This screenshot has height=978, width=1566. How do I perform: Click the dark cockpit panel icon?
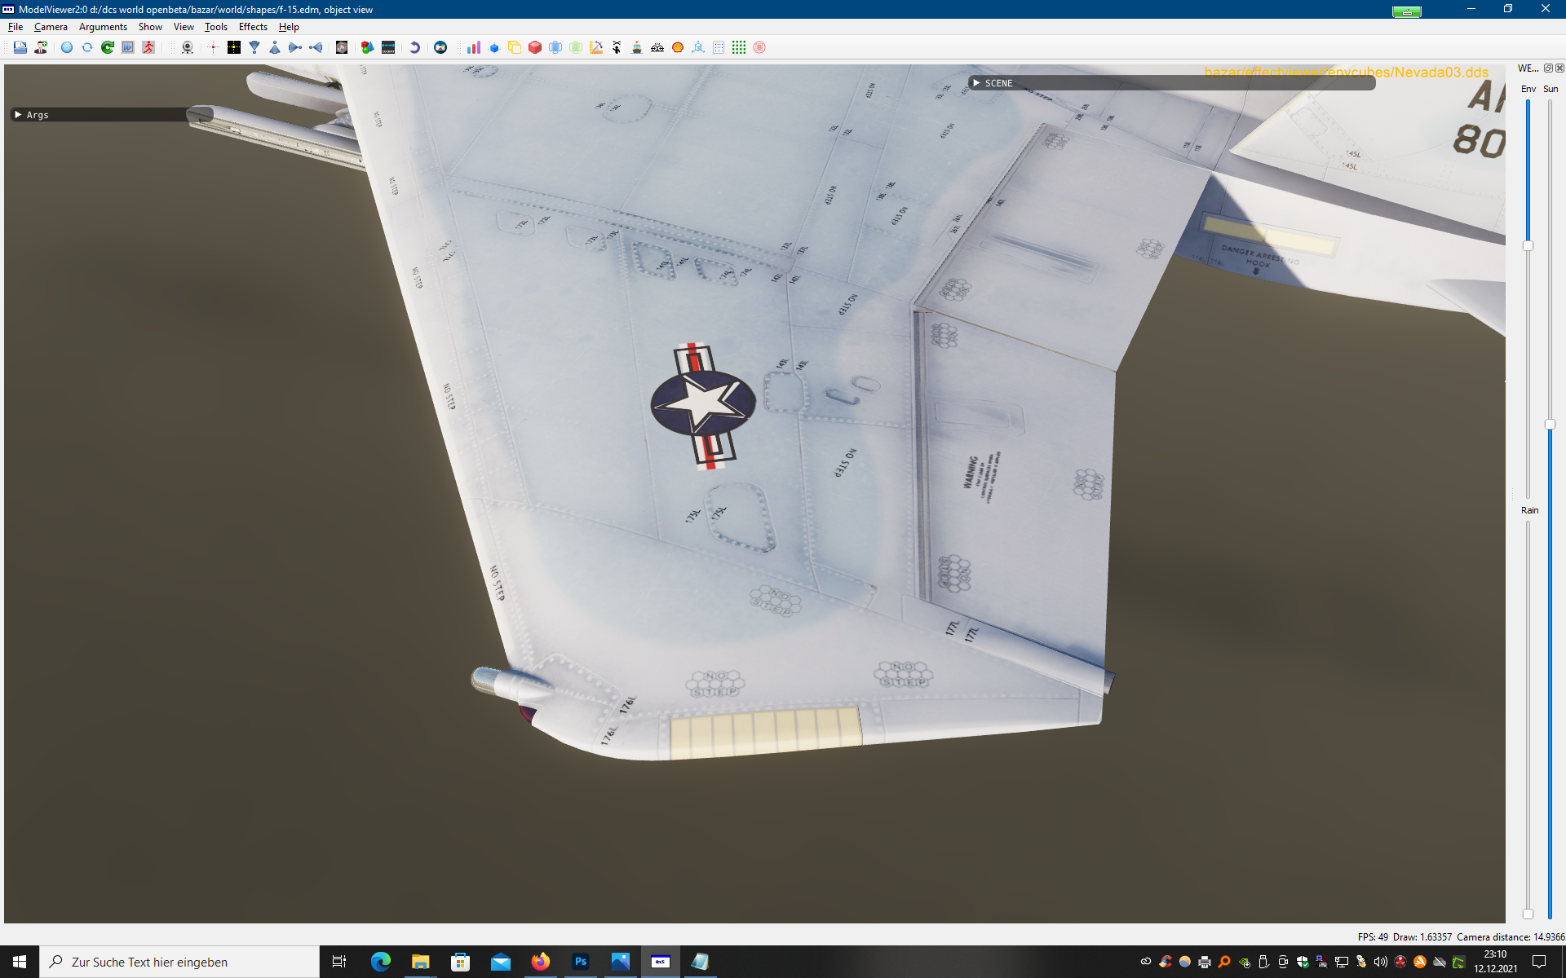(x=388, y=47)
